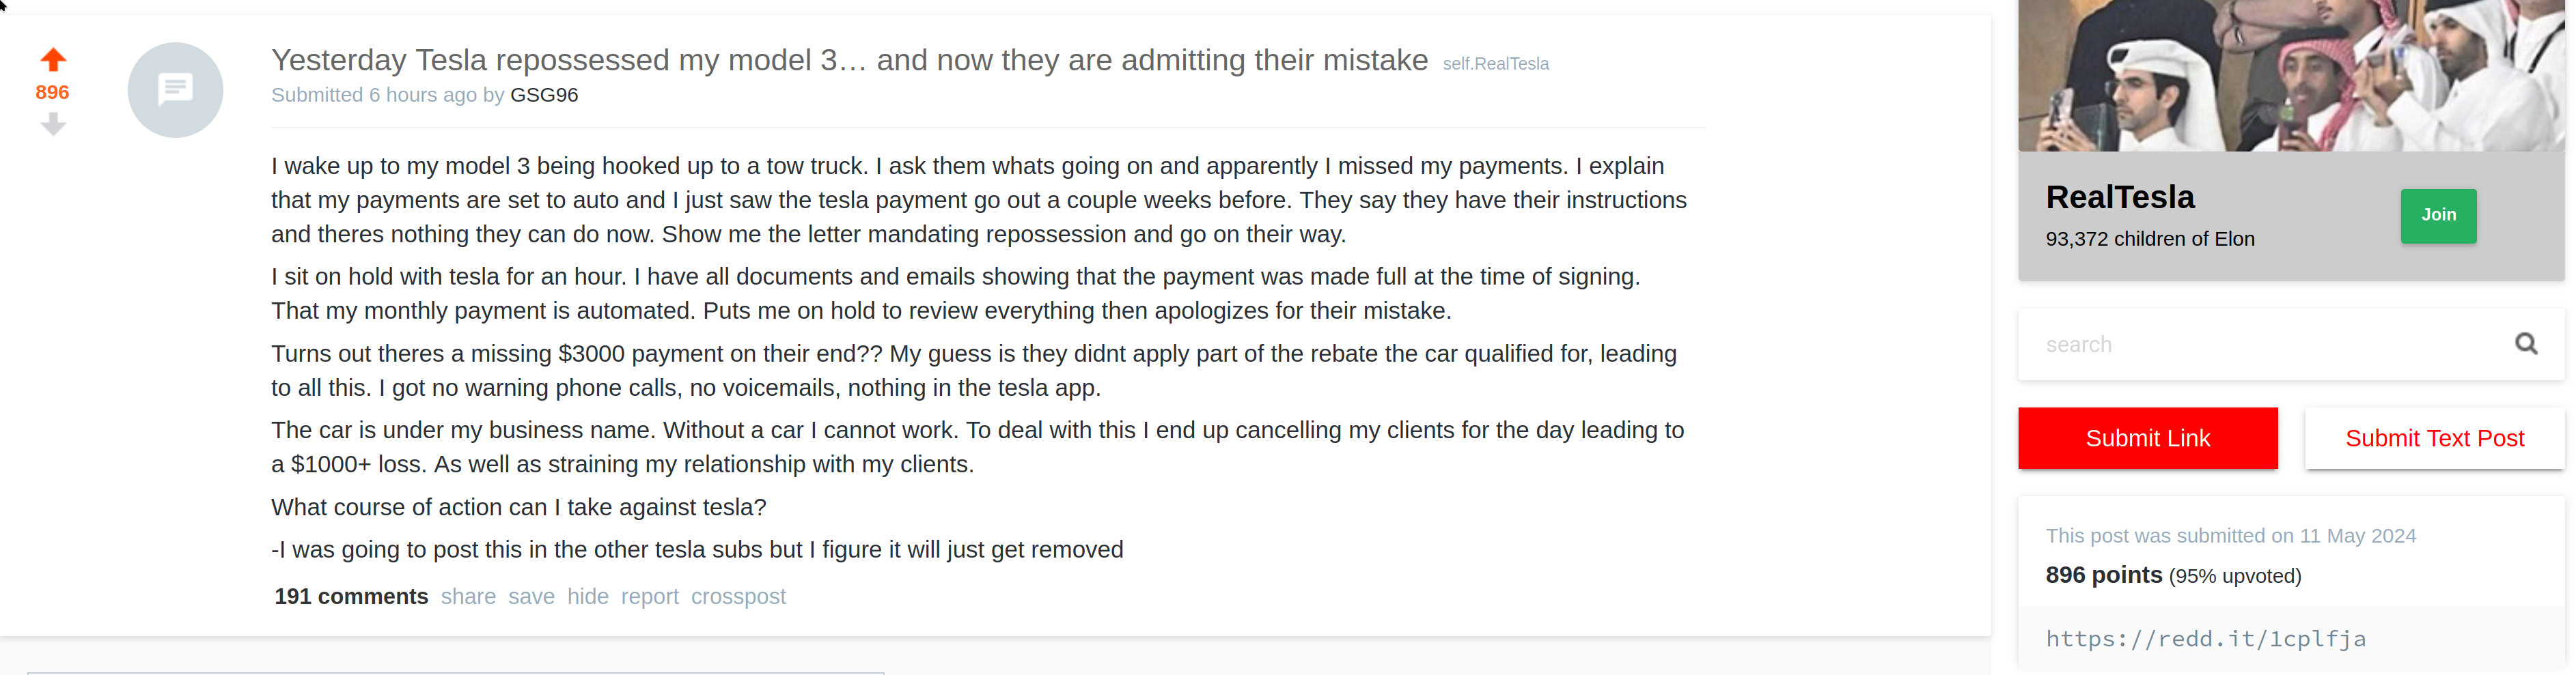Upvote the Tesla repossession post

coord(53,60)
